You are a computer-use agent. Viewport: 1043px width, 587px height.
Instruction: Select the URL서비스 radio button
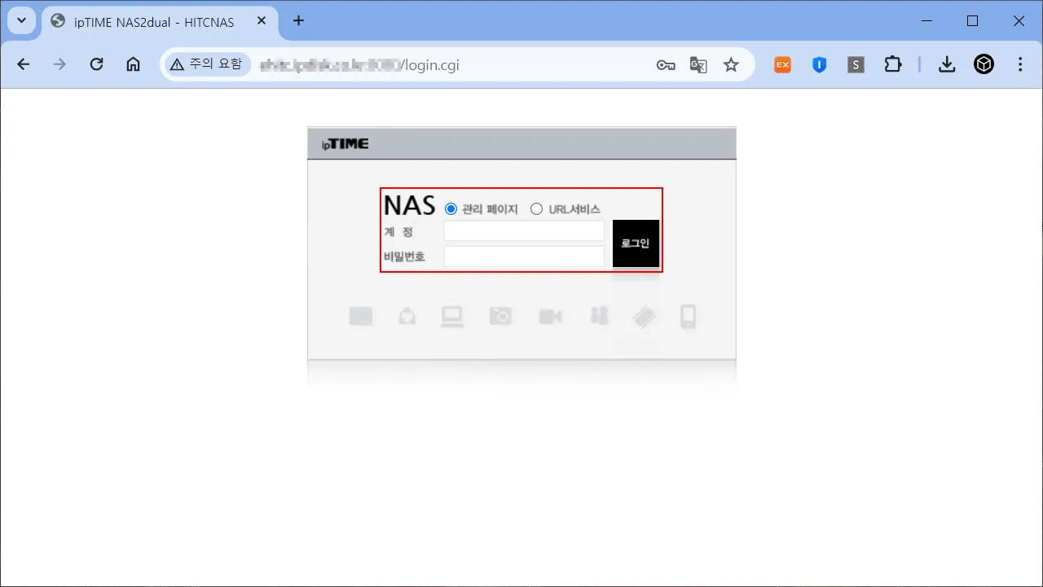coord(536,209)
